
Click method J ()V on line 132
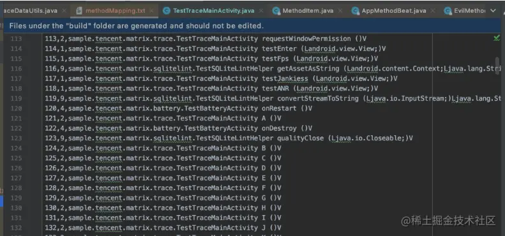271,228
